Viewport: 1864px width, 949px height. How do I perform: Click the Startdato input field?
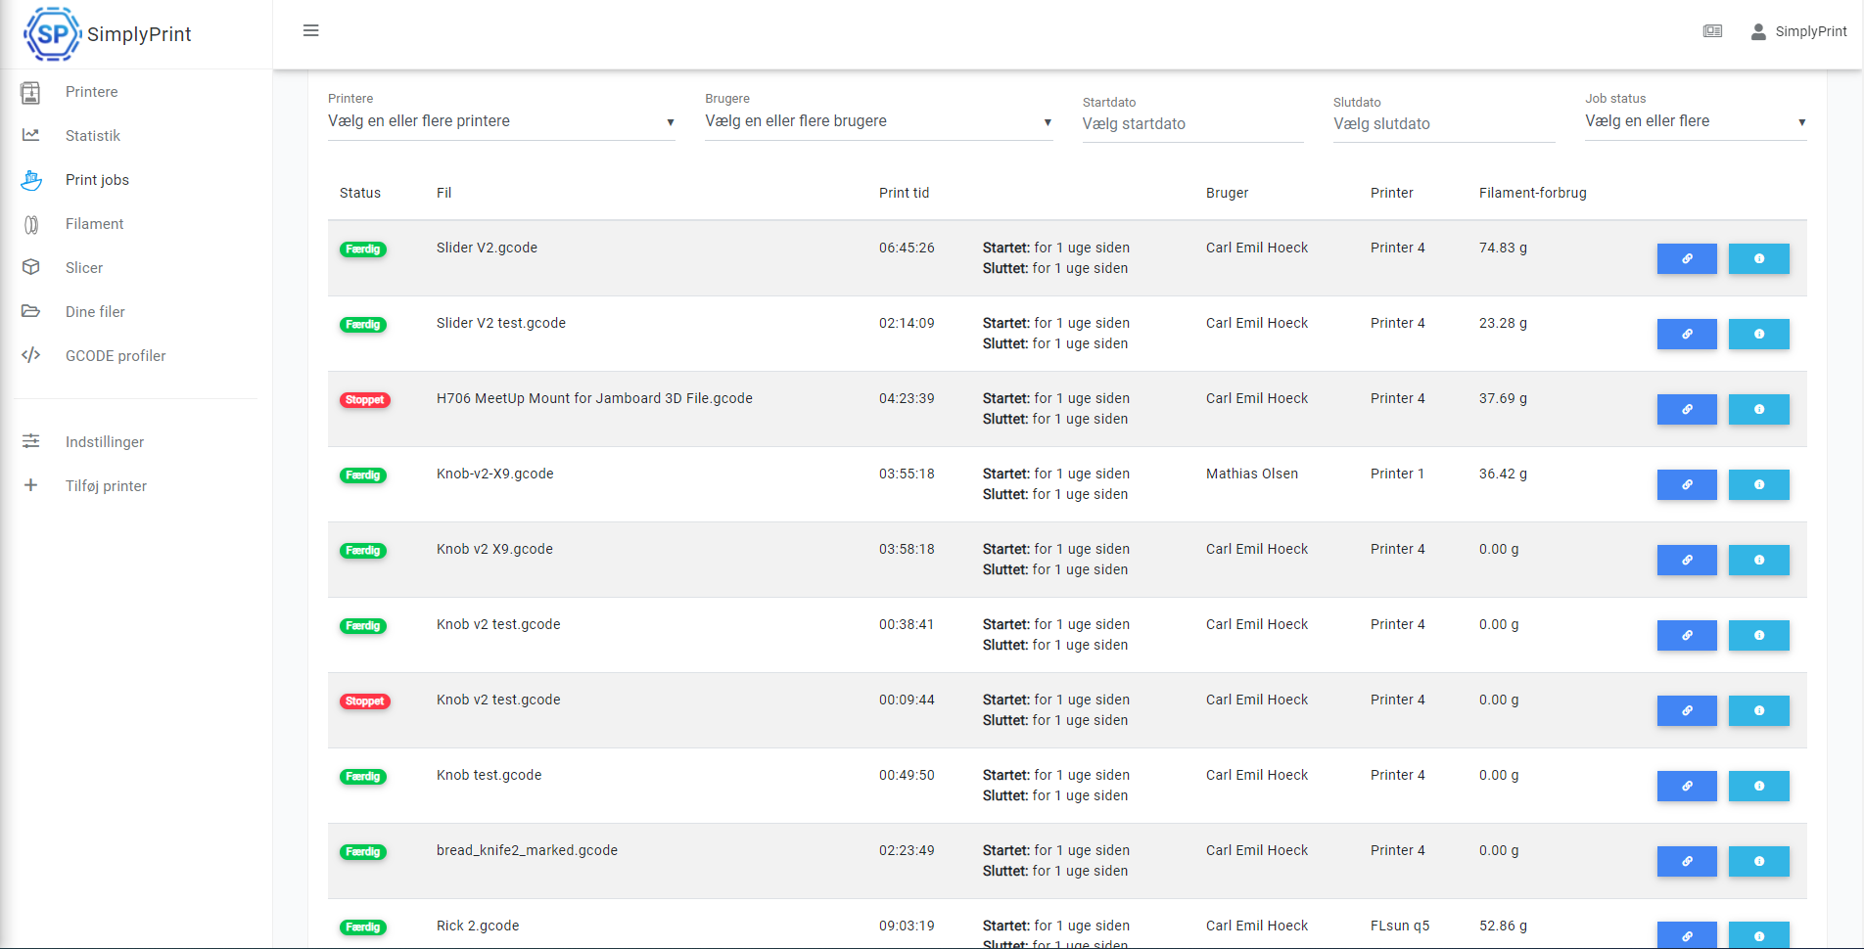1192,124
